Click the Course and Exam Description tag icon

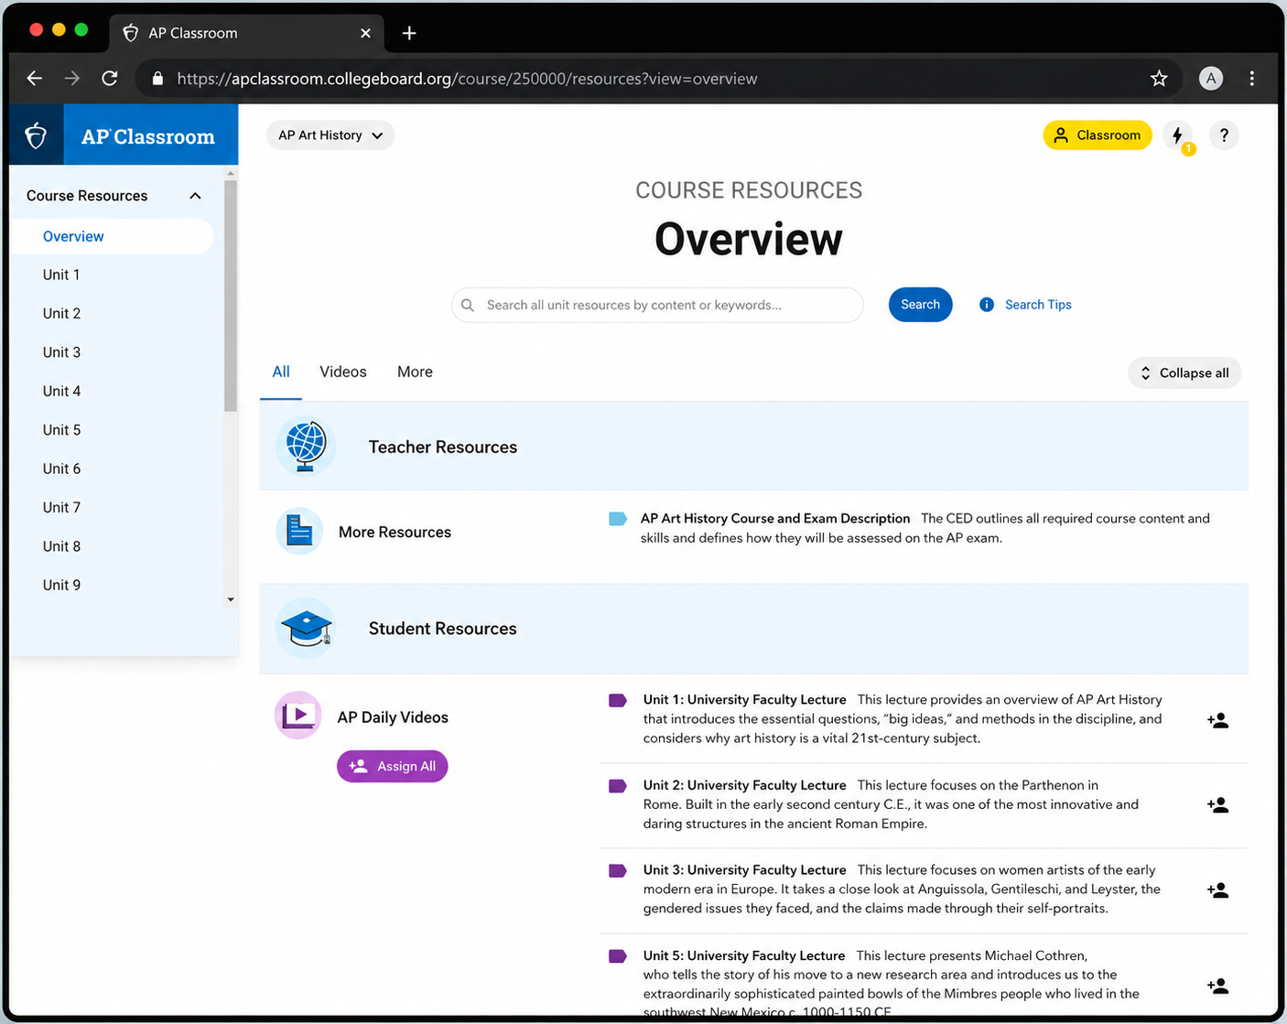coord(618,519)
